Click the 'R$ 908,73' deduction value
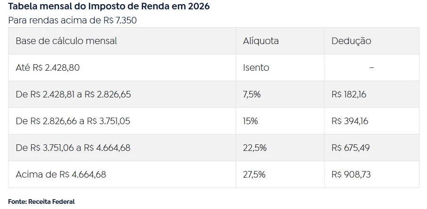This screenshot has height=209, width=427. point(350,174)
